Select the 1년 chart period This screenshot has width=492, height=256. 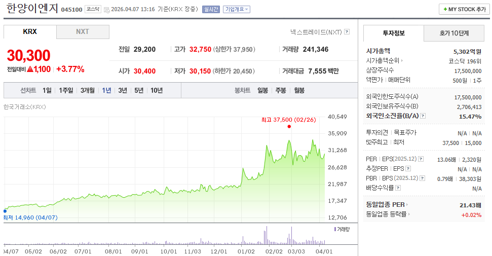click(107, 90)
